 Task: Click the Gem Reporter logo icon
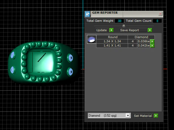pyautogui.click(x=87, y=14)
